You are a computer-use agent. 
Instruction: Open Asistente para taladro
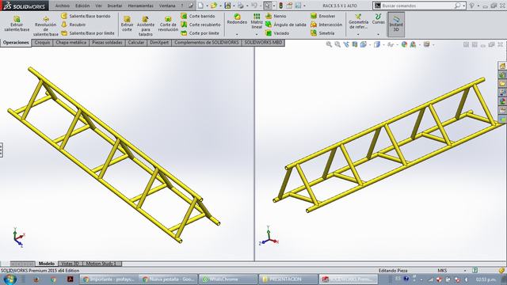146,26
